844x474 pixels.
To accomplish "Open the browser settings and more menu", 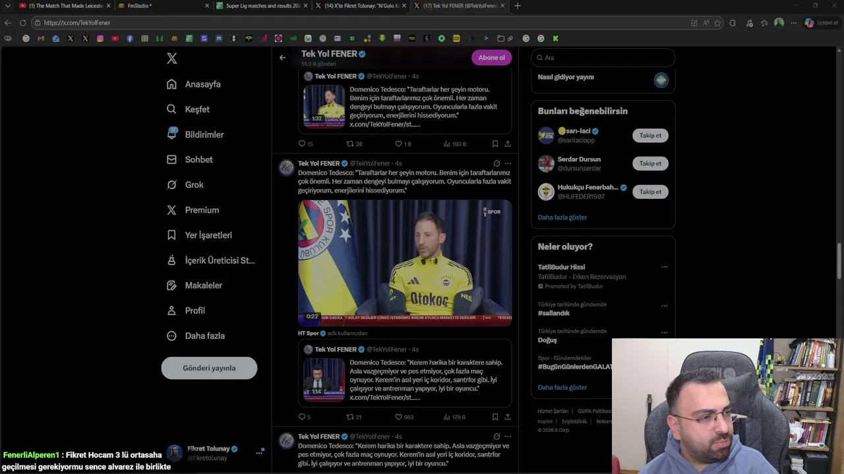I will point(794,22).
